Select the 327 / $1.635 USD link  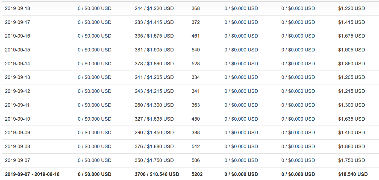154,119
